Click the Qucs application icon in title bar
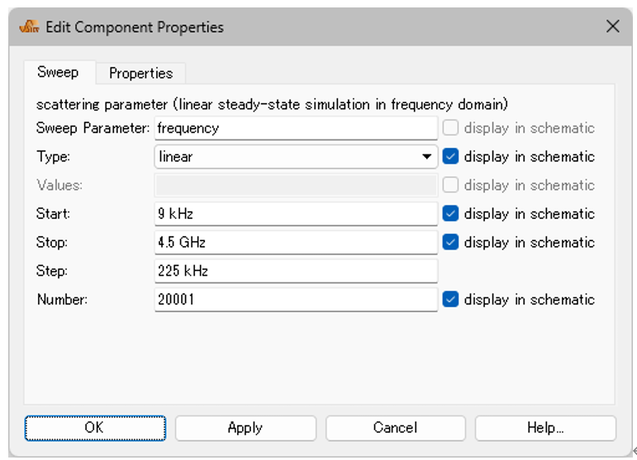Viewport: 637px width, 460px height. (x=29, y=26)
